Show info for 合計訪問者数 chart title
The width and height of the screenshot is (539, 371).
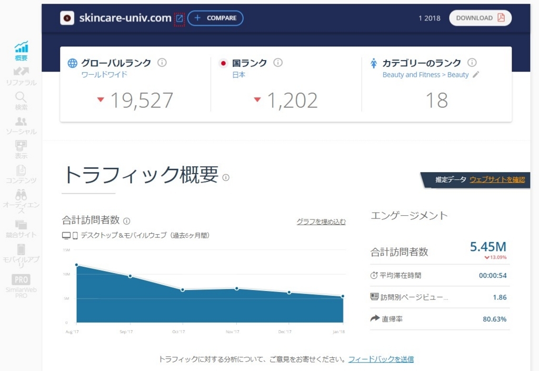coord(126,221)
